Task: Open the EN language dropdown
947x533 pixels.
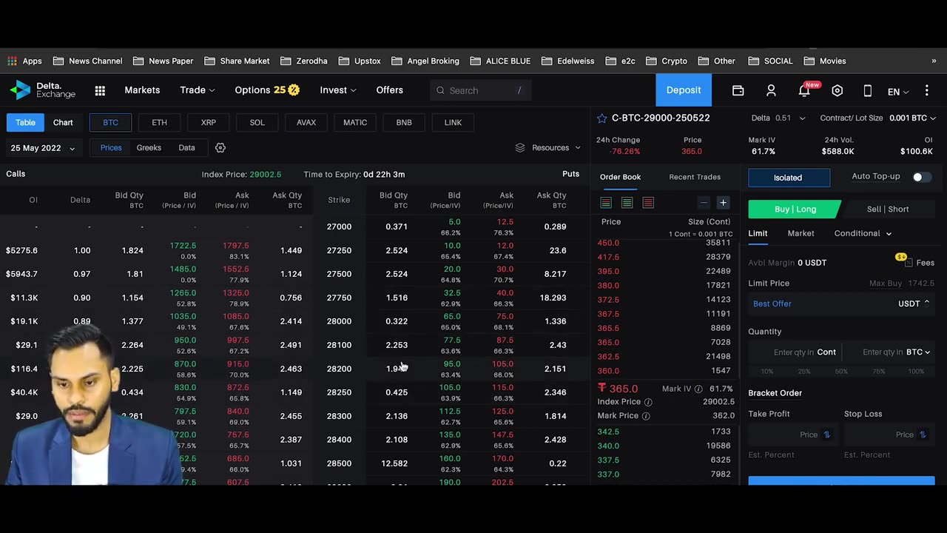Action: tap(898, 92)
